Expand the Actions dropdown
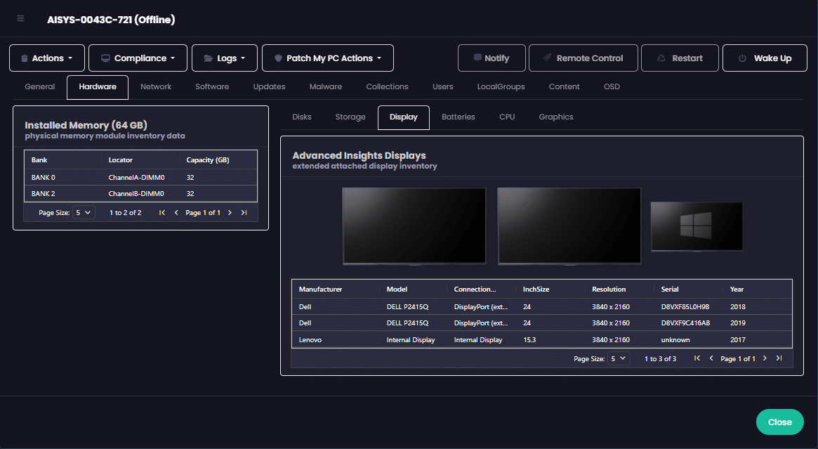Screen dimensions: 818x449 [x=47, y=58]
